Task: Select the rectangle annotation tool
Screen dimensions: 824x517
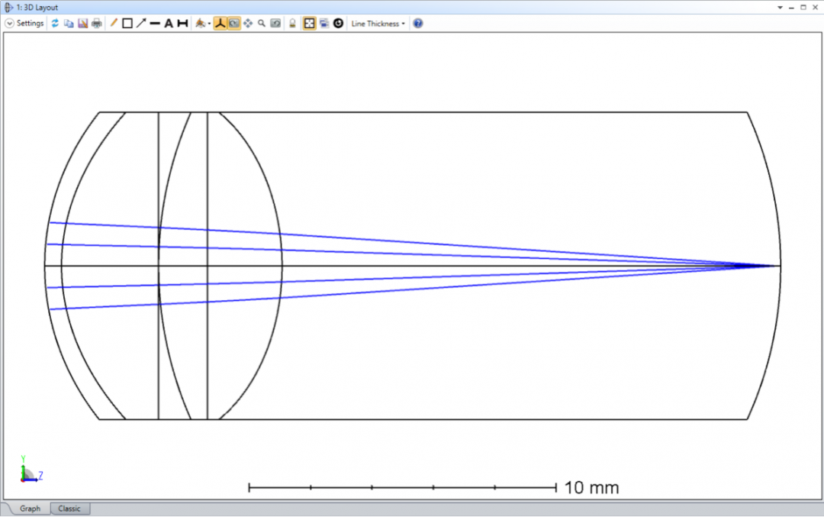Action: [x=125, y=23]
